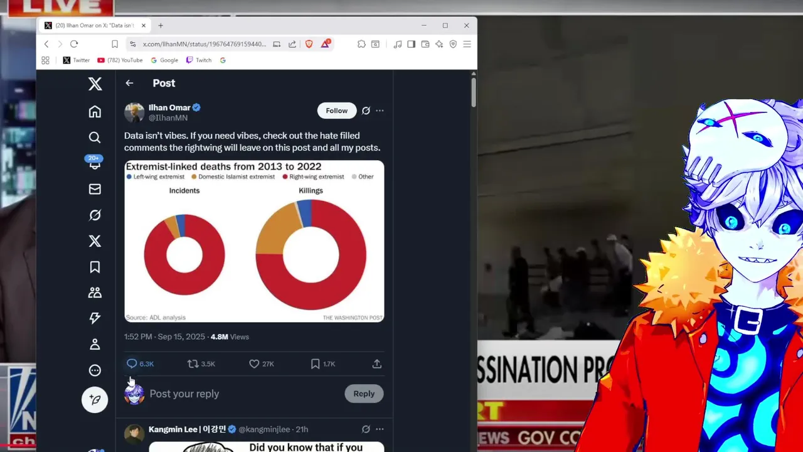803x452 pixels.
Task: Open three-dot menu on Kangmin Lee's reply
Action: 380,429
